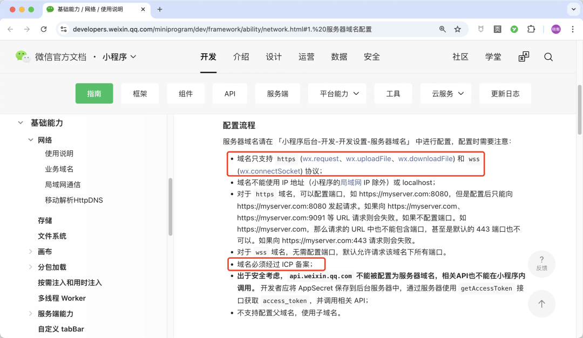Bookmark this page with the star icon
This screenshot has width=583, height=338.
tap(457, 29)
